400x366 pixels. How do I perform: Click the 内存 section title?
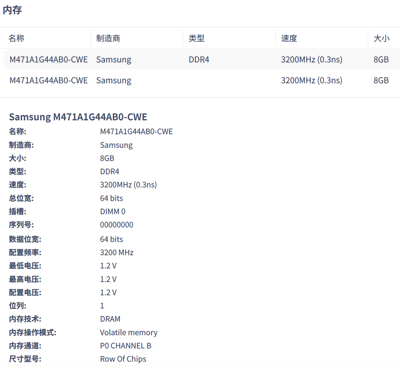pos(12,10)
